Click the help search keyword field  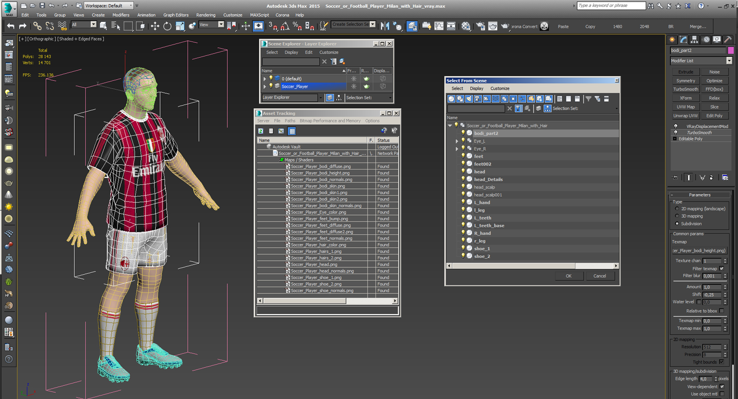[x=611, y=5]
